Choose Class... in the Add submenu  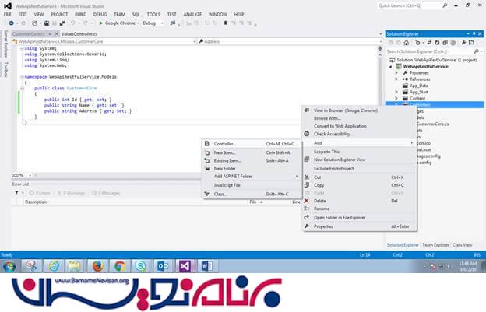pos(220,193)
